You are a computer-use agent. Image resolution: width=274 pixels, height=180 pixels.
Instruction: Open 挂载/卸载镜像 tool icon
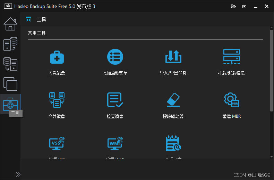coord(232,57)
